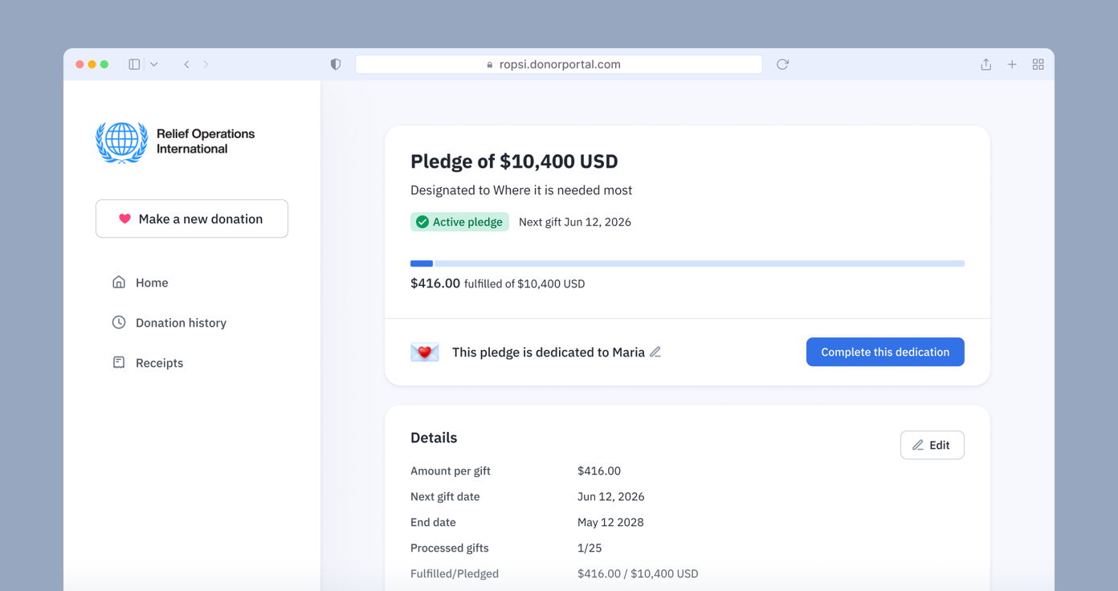
Task: Click the Active pledge status badge
Action: (x=460, y=222)
